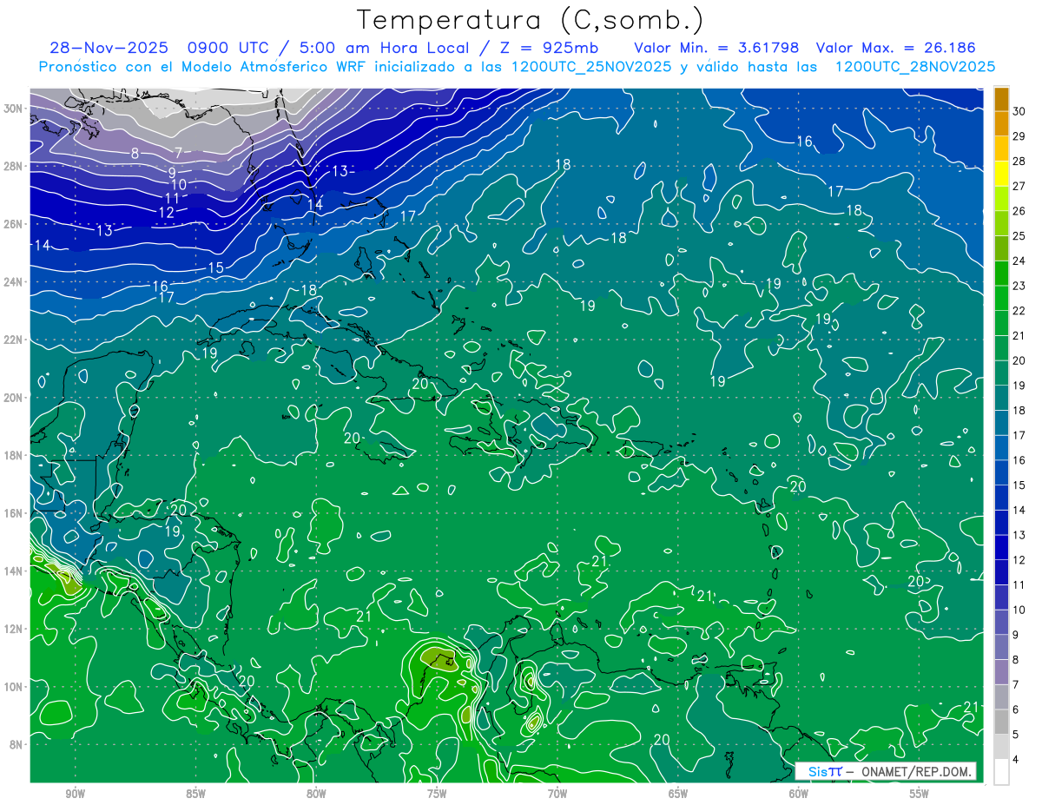
Task: Click the '30' label on the color scale
Action: 1019,110
